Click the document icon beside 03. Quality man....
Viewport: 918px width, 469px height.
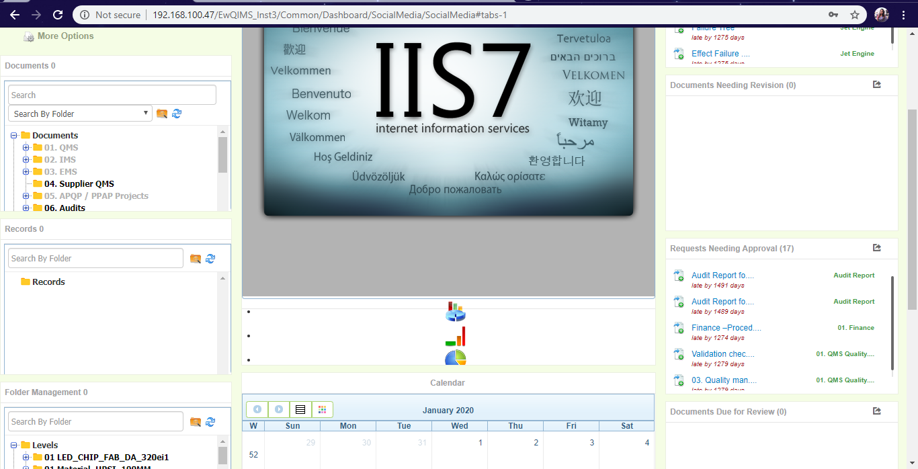pyautogui.click(x=679, y=381)
